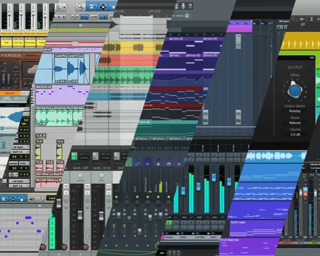Screen dimensions: 320x256
Task: Open the lower 'no input' dropdown
Action: click(19, 181)
